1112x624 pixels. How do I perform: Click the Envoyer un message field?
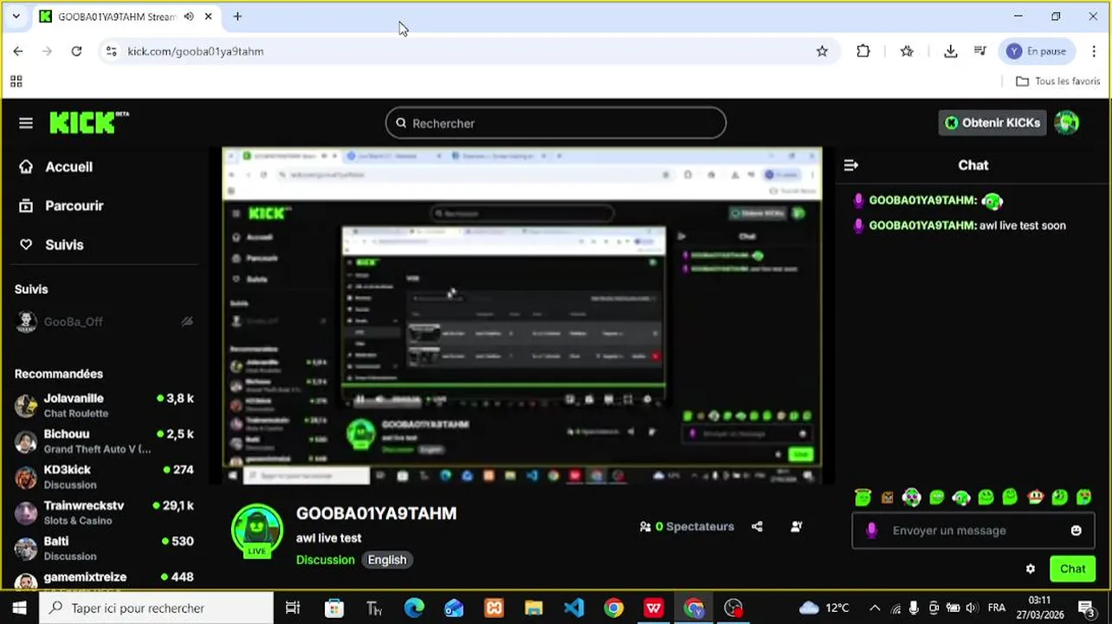tap(973, 530)
